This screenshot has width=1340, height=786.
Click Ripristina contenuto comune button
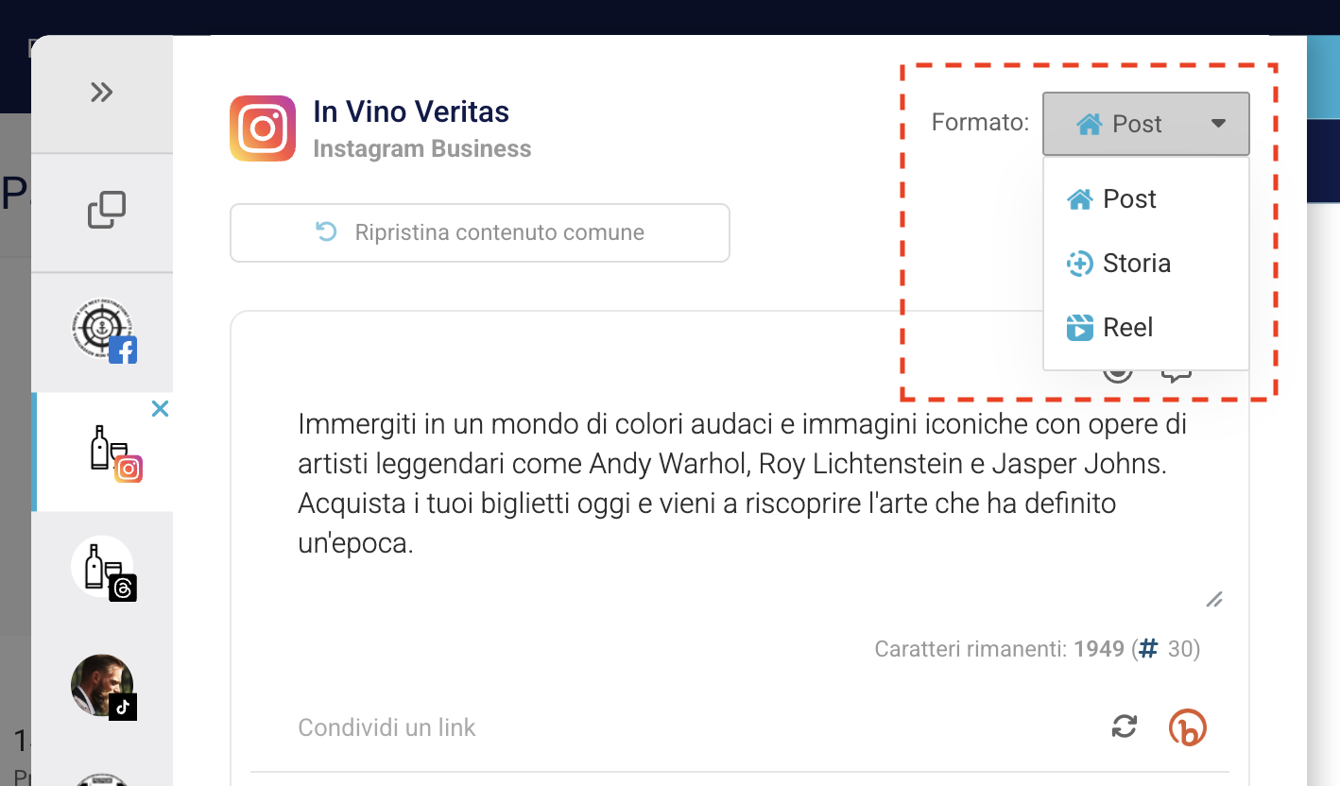(480, 232)
